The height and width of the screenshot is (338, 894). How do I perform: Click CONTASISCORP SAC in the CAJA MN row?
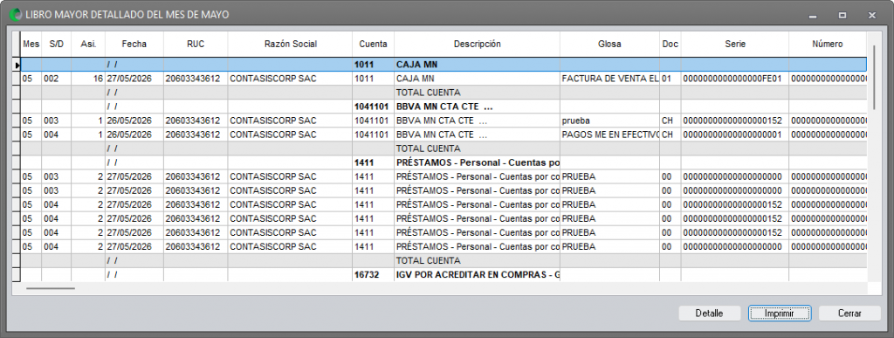coord(290,79)
